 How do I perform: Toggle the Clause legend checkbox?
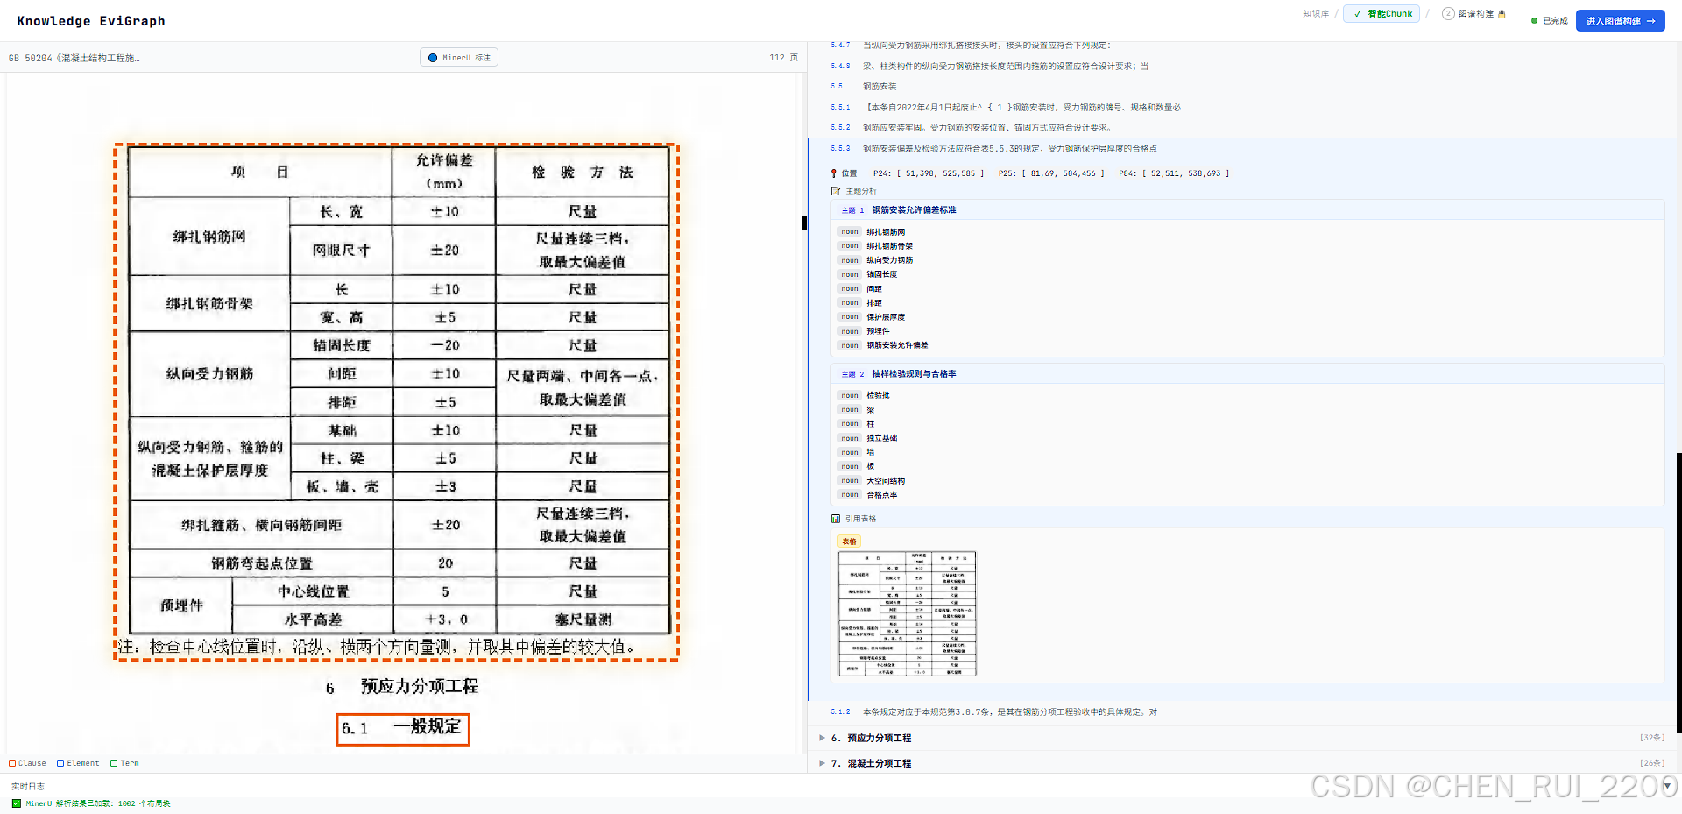[12, 763]
